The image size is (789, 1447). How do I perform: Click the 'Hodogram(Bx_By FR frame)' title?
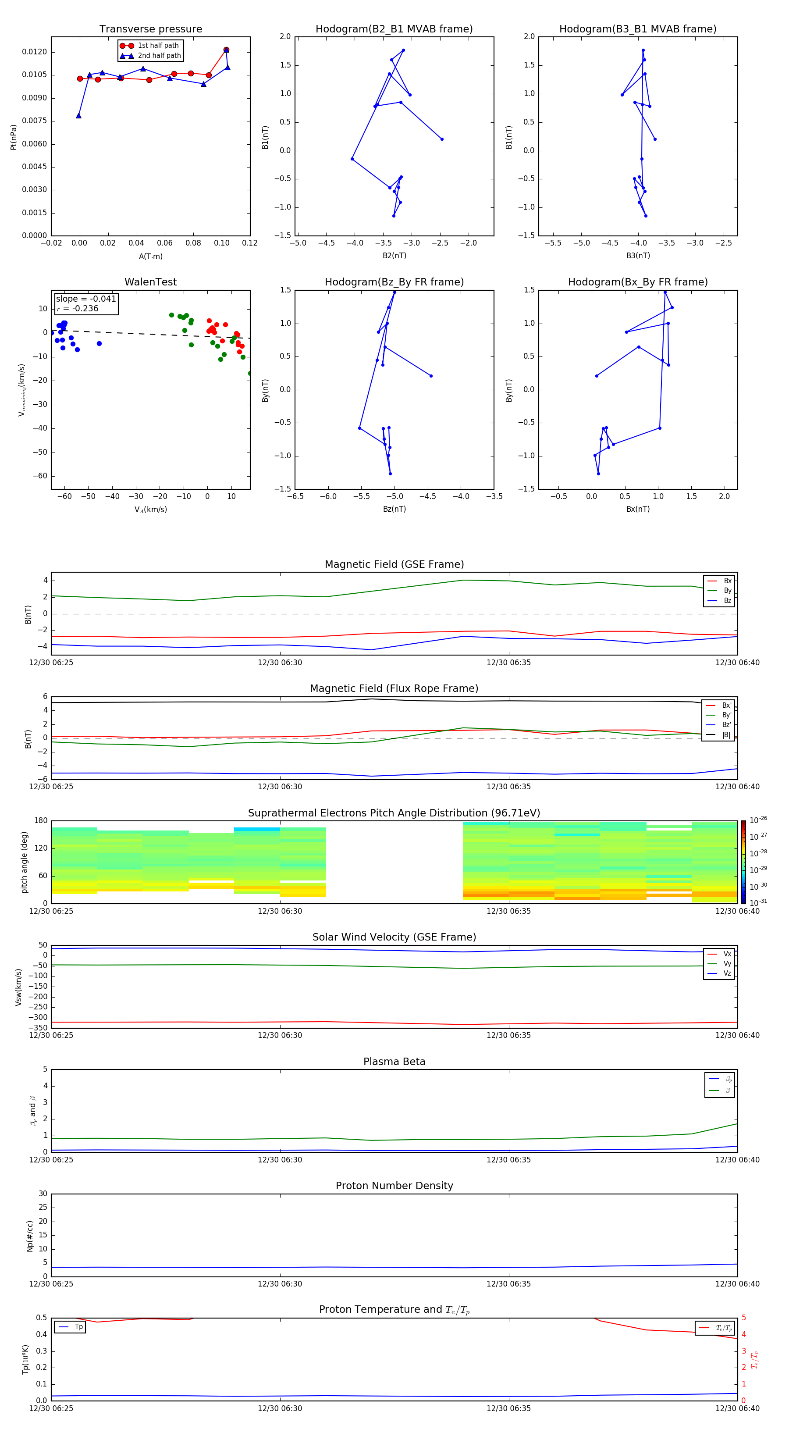pyautogui.click(x=638, y=282)
